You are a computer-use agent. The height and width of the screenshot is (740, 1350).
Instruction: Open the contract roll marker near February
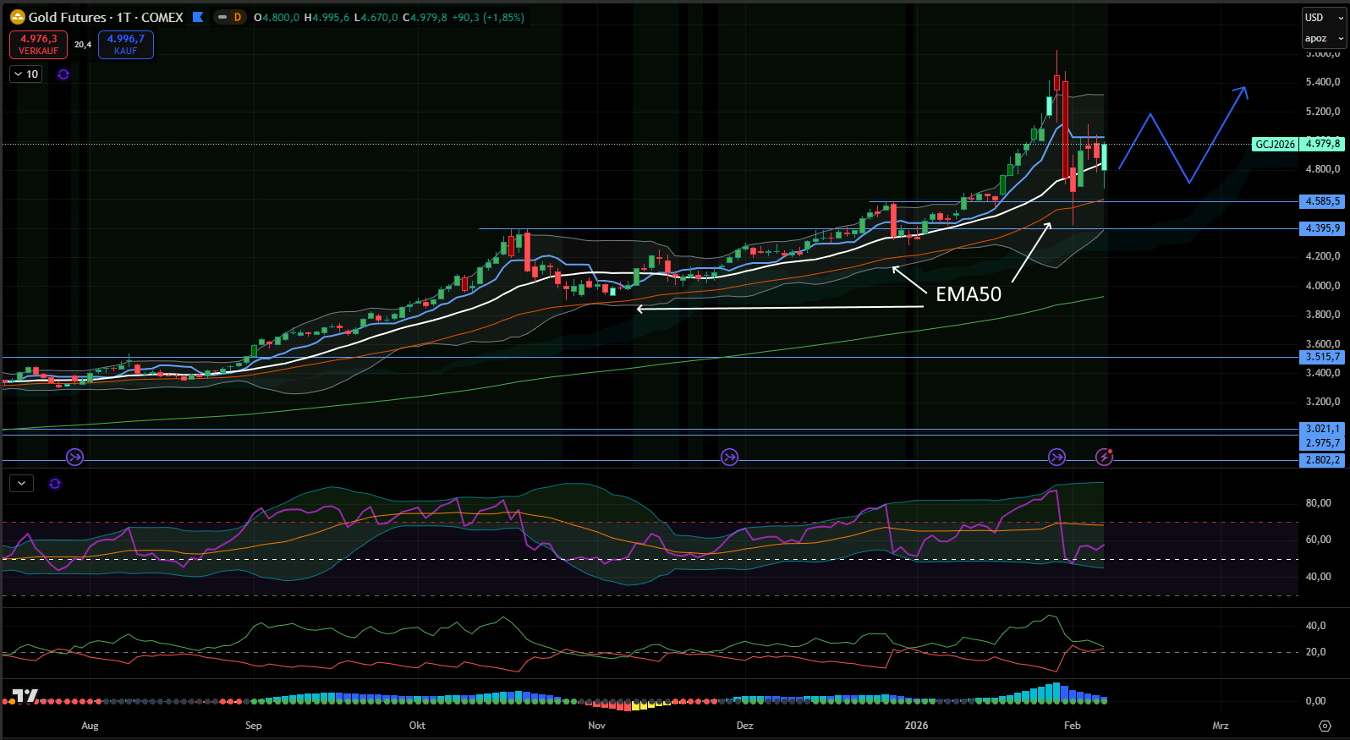click(1056, 458)
